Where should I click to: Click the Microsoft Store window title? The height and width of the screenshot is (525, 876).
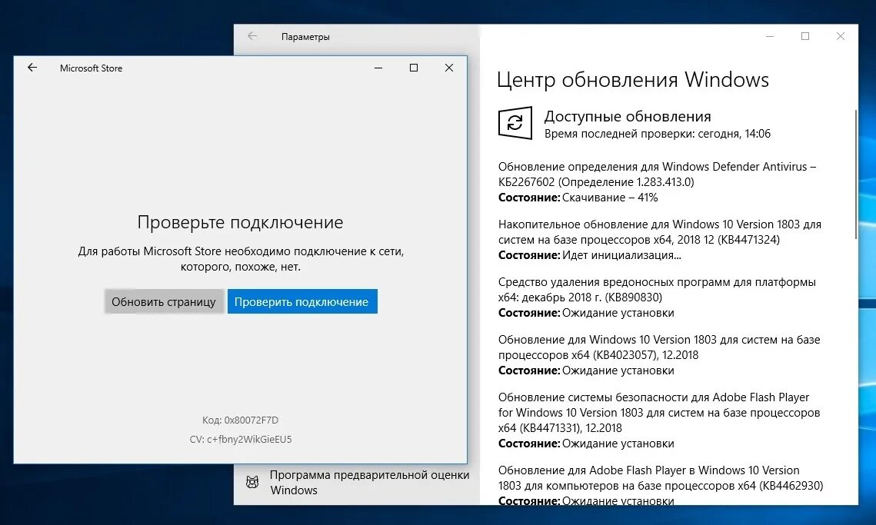point(91,68)
